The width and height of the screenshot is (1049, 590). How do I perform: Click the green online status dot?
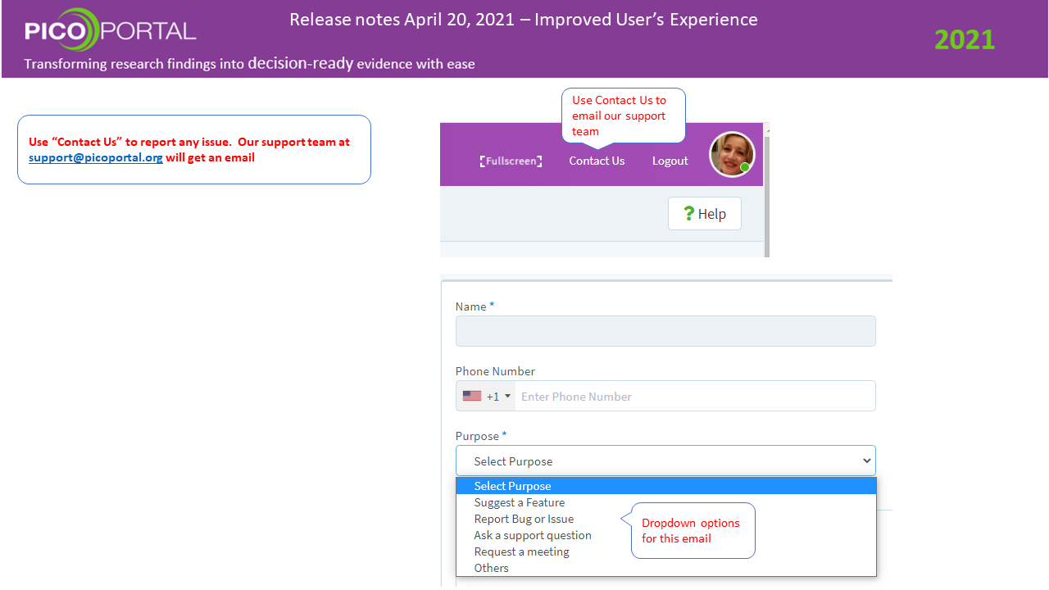coord(745,167)
